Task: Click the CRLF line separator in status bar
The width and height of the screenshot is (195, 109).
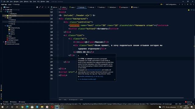Action: click(180, 104)
